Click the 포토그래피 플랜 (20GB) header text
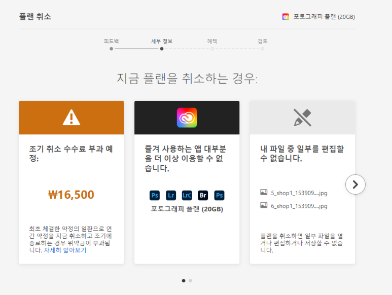Screen dimensions: 392x295 coord(324,17)
